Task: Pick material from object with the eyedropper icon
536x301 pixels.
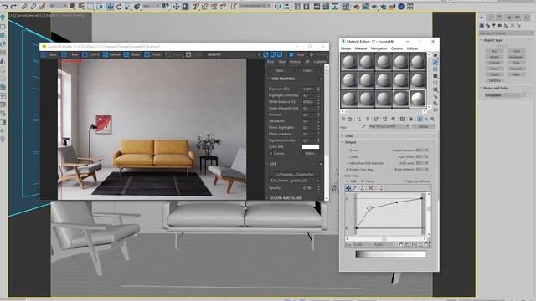Action: tap(363, 126)
